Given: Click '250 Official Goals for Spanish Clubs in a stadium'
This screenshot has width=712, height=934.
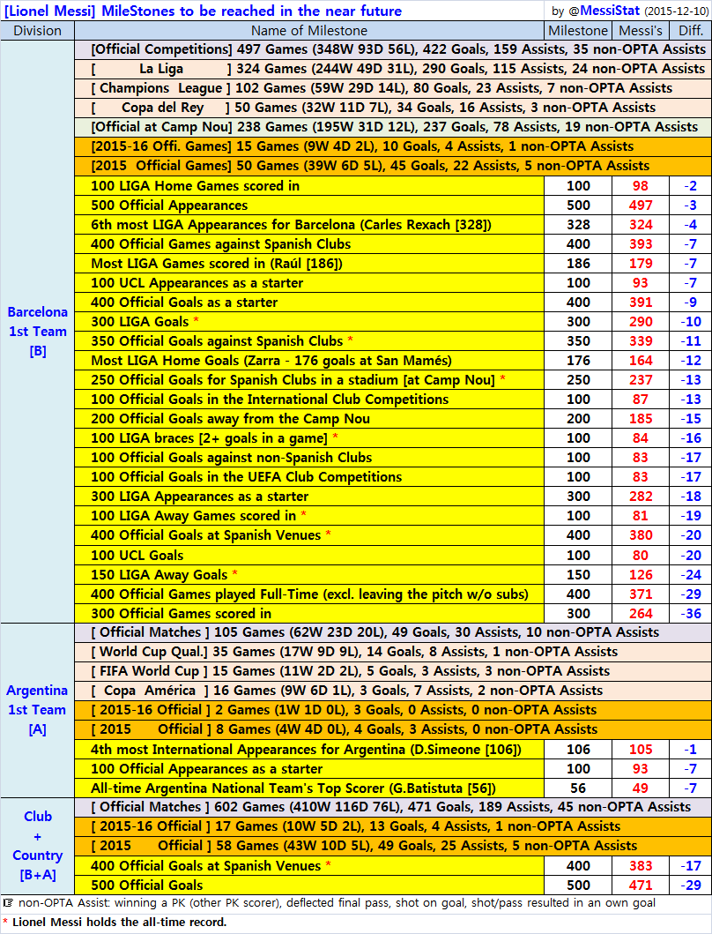Looking at the screenshot, I should (x=309, y=380).
